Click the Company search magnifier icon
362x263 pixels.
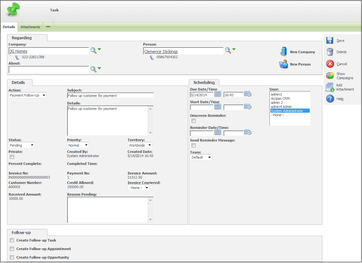[93, 51]
